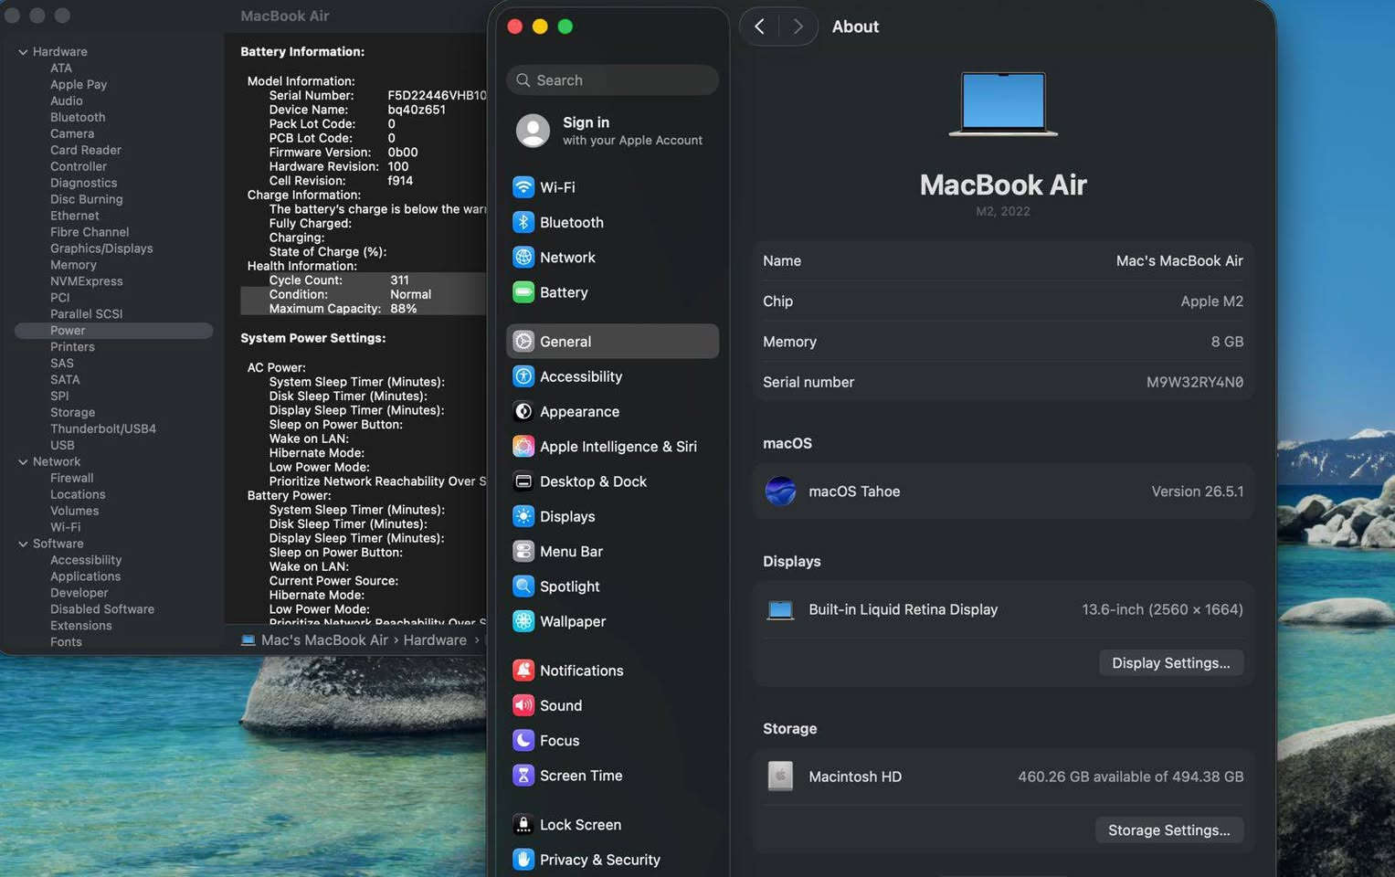
Task: Collapse the Network section in System Information
Action: [23, 462]
